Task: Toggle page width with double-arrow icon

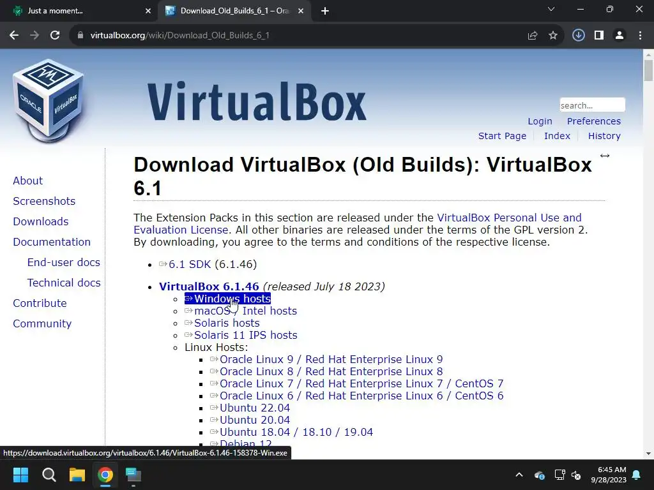Action: pos(605,156)
